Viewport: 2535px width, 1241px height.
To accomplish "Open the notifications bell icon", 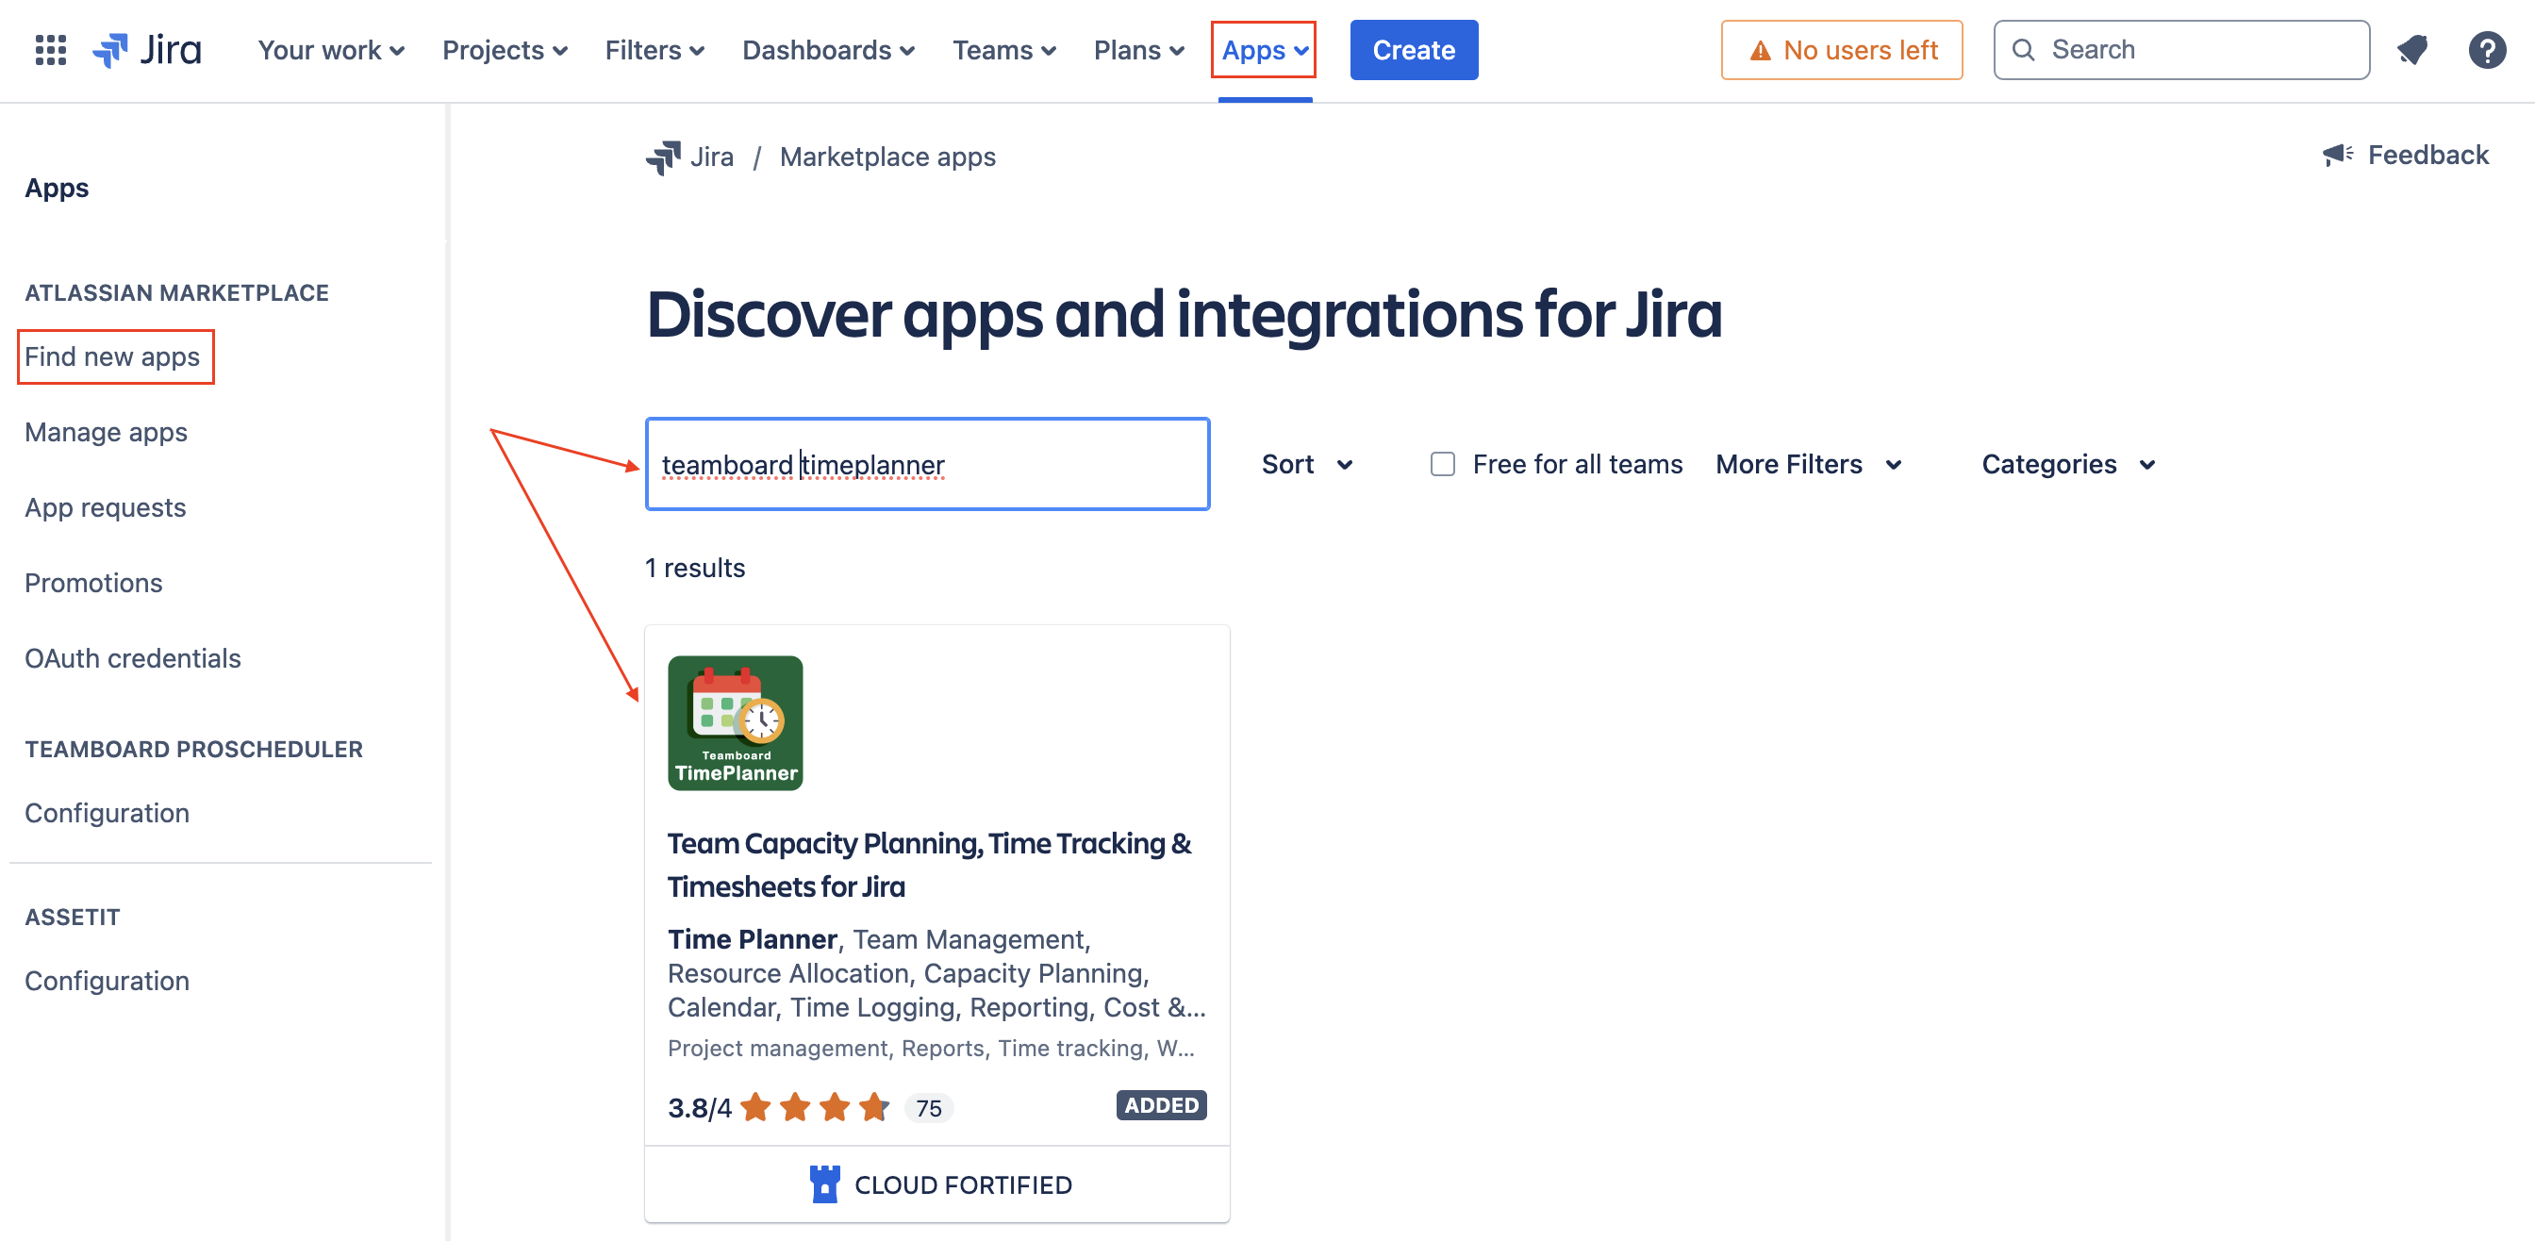I will click(x=2412, y=50).
